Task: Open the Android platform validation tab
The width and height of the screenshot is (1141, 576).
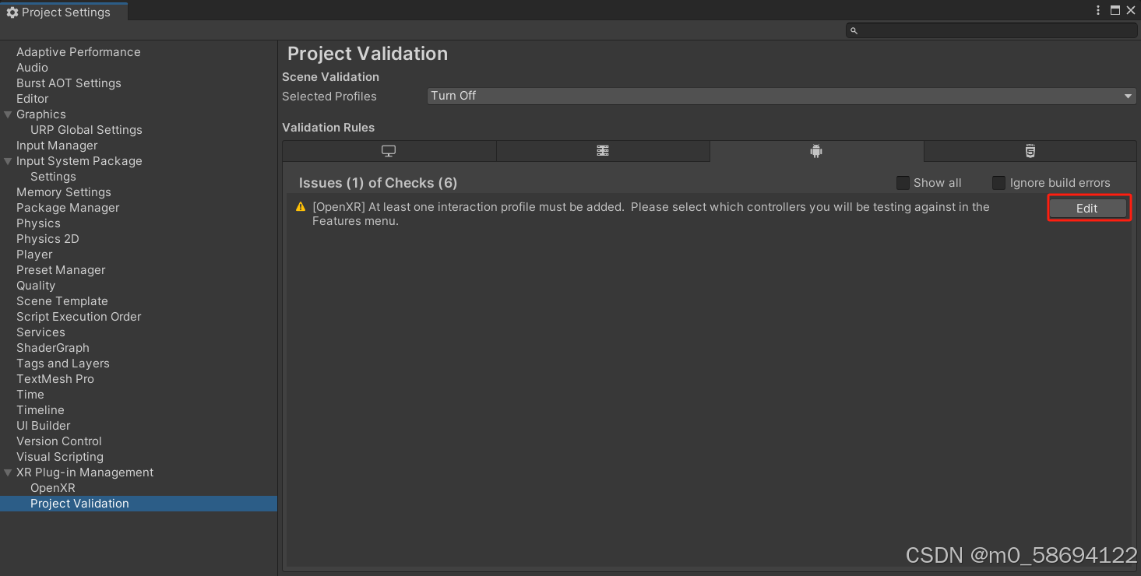Action: tap(815, 151)
